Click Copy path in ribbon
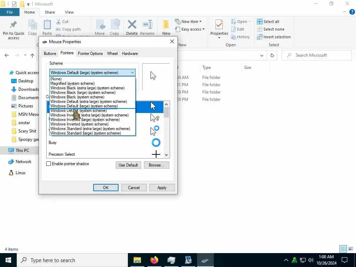 [x=68, y=29]
